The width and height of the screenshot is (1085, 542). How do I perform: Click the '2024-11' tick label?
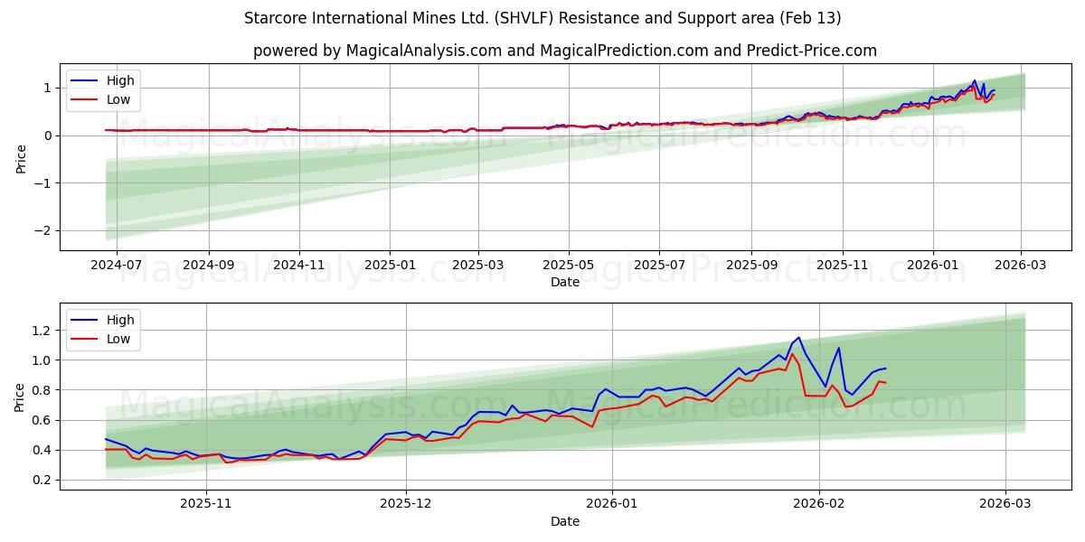tap(299, 265)
